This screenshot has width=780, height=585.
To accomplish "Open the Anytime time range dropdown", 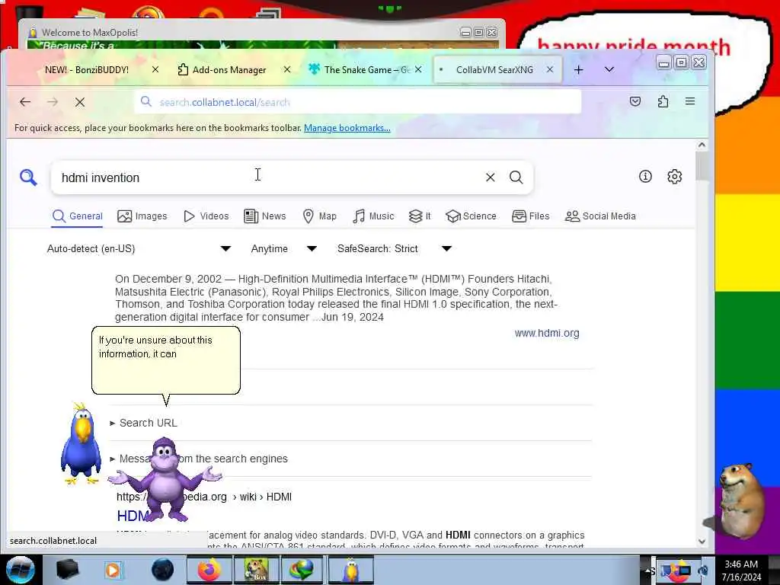I will [x=283, y=249].
